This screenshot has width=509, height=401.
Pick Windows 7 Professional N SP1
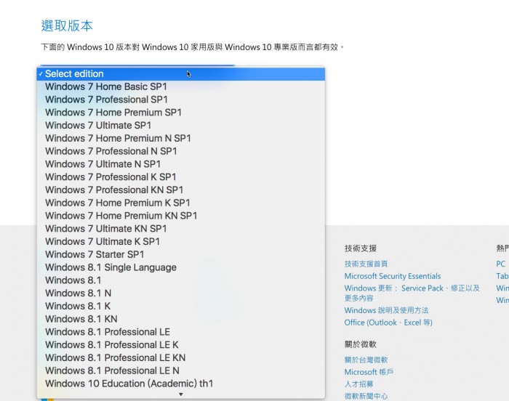coord(181,151)
